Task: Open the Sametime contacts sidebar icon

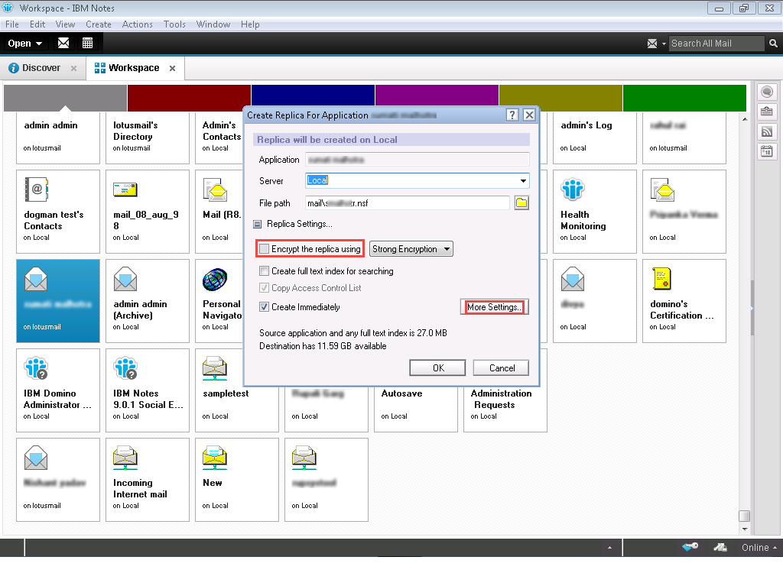Action: [766, 92]
